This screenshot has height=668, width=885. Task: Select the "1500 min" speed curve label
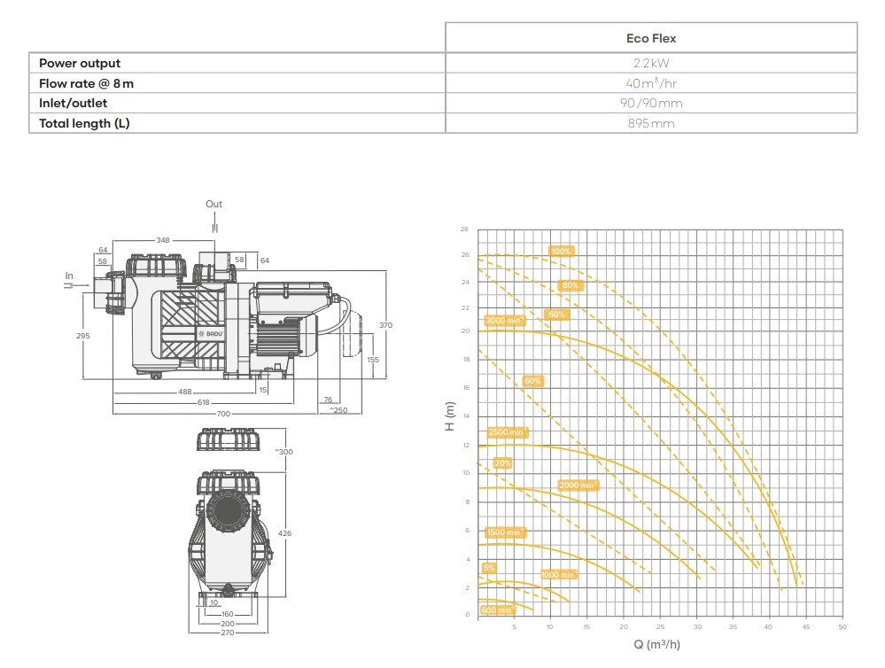click(505, 532)
